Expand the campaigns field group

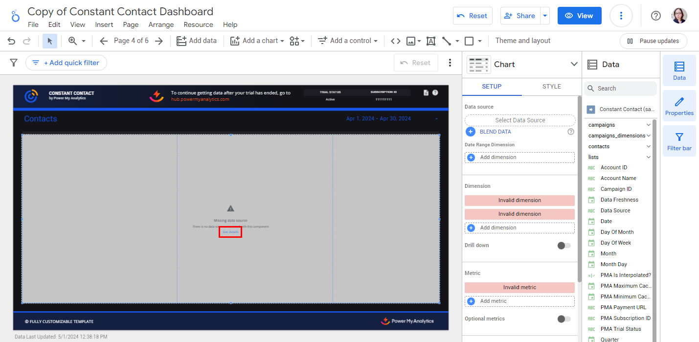649,125
